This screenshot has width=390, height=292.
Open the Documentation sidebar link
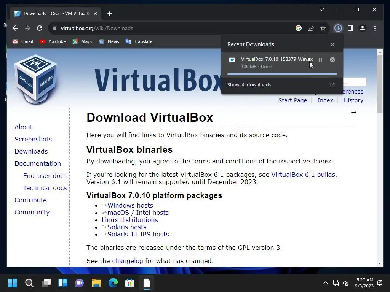coord(38,163)
